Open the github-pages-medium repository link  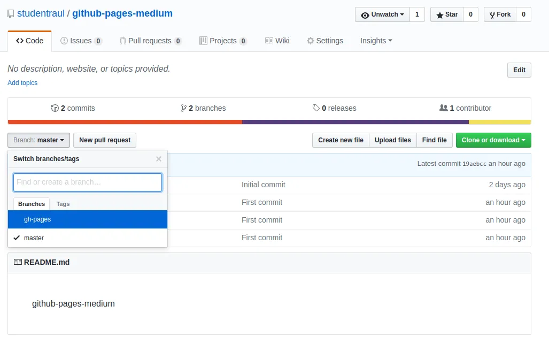122,13
